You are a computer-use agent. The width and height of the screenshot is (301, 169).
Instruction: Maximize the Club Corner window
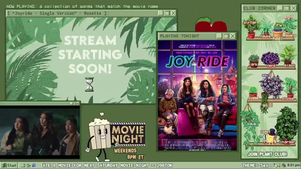(x=287, y=8)
